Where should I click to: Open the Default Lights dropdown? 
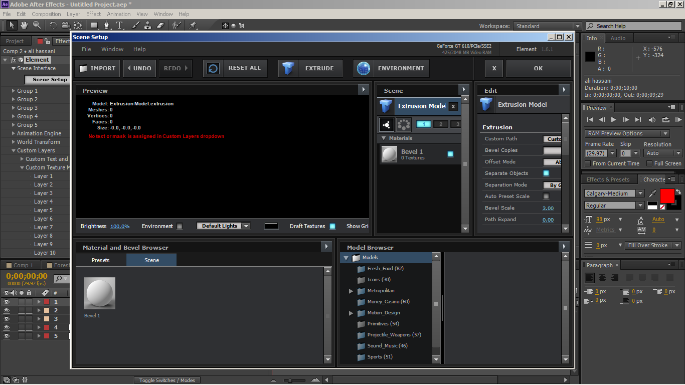(x=223, y=226)
